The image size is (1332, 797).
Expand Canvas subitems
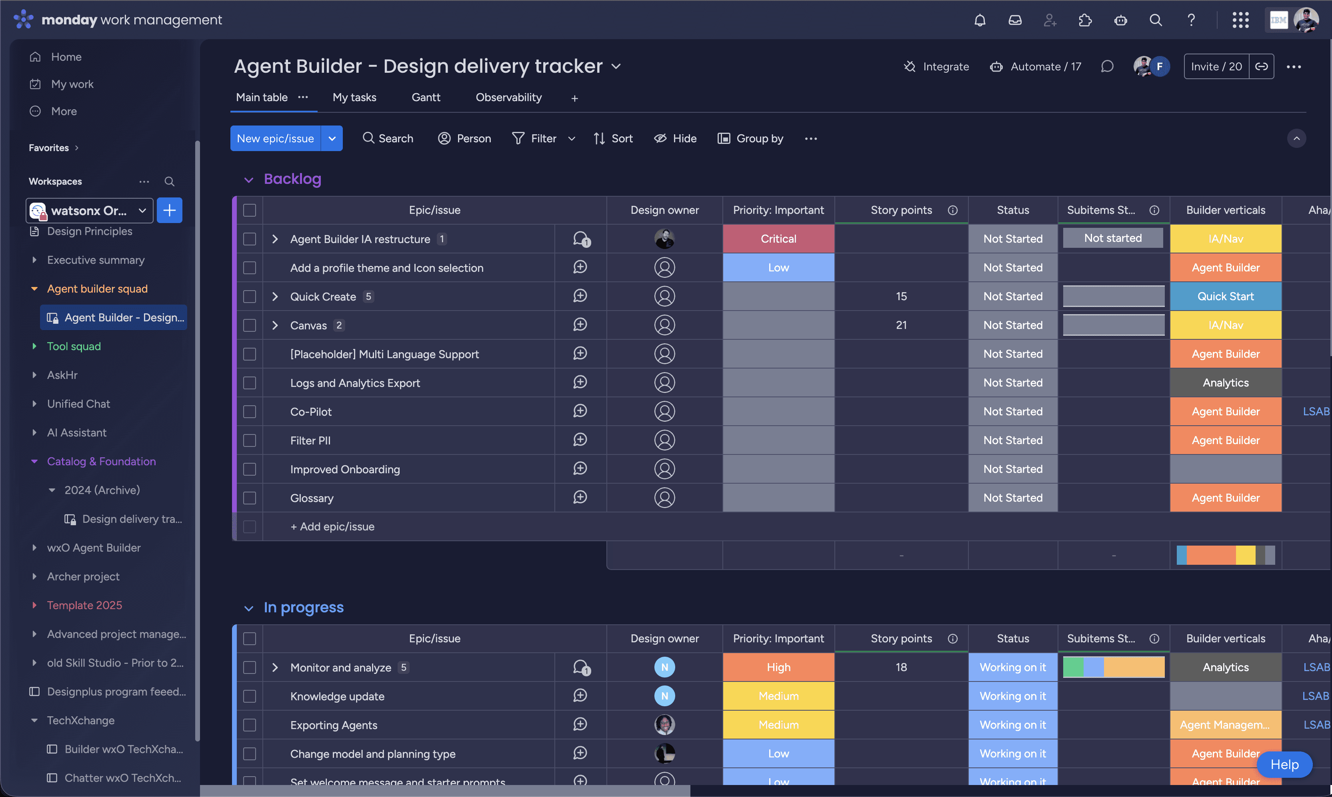click(x=275, y=325)
